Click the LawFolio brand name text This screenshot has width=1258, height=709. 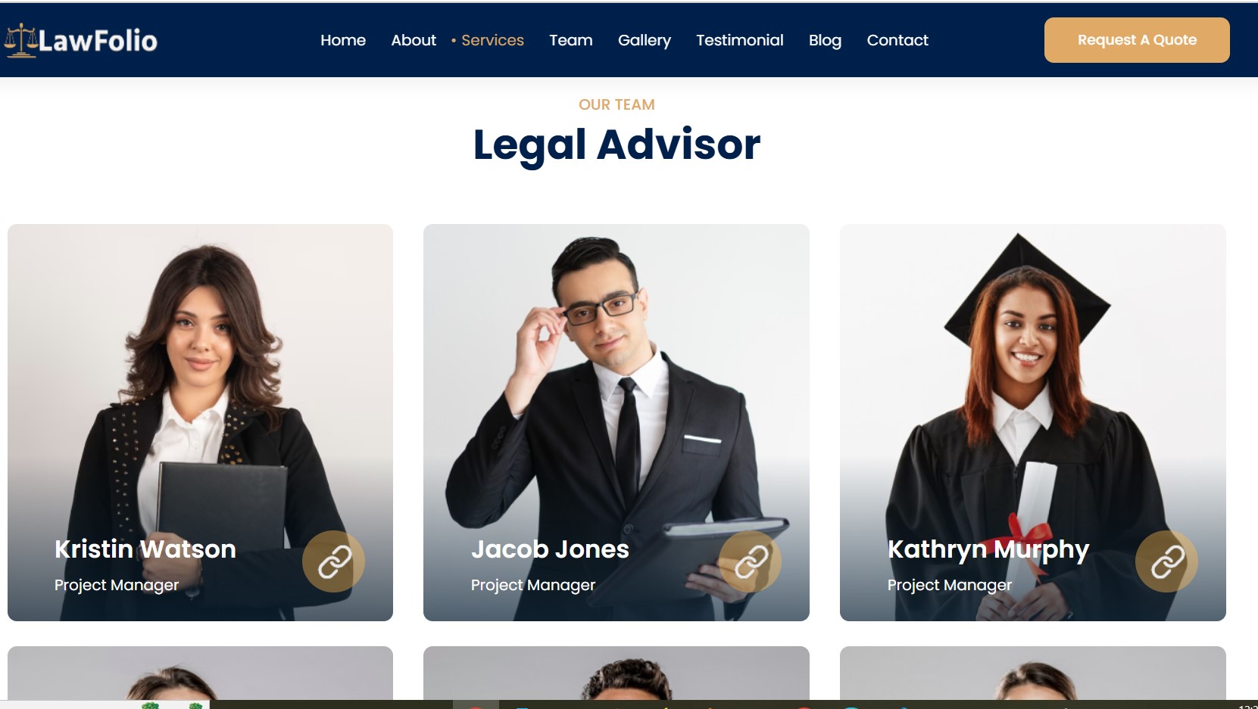click(98, 41)
